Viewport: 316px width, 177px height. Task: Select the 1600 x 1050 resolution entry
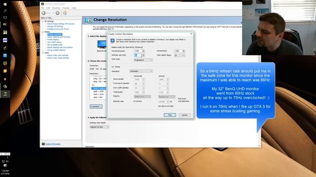pyautogui.click(x=98, y=91)
